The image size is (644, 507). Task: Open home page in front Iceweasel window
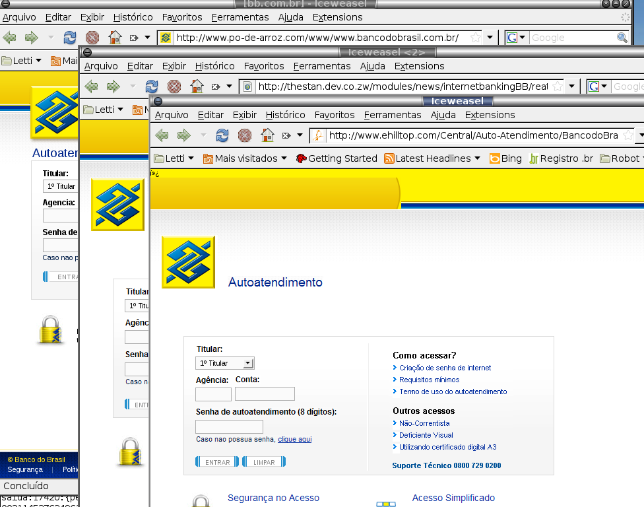click(267, 135)
